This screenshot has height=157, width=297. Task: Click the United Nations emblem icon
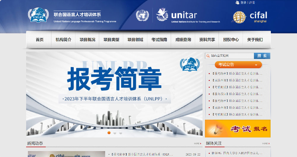pos(143,15)
